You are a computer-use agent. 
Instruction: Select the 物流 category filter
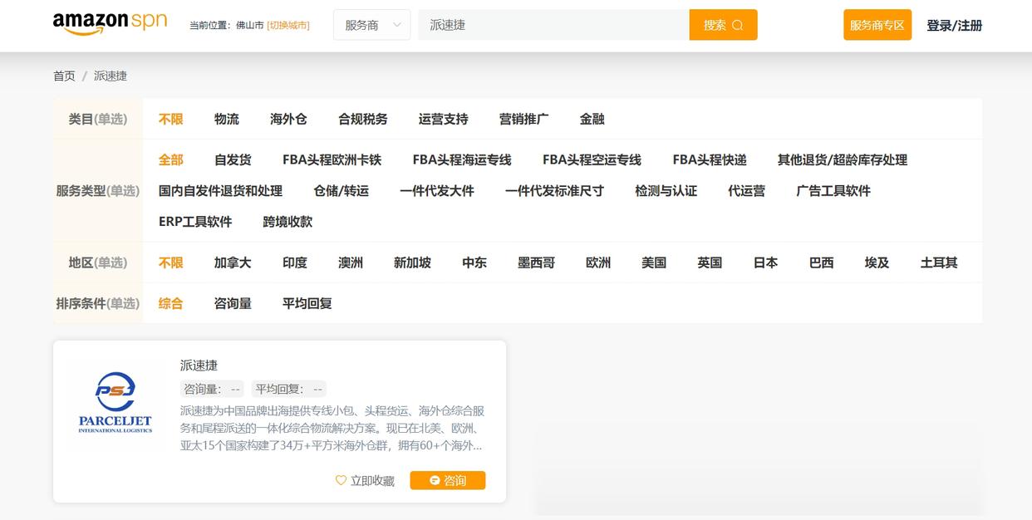[x=228, y=118]
